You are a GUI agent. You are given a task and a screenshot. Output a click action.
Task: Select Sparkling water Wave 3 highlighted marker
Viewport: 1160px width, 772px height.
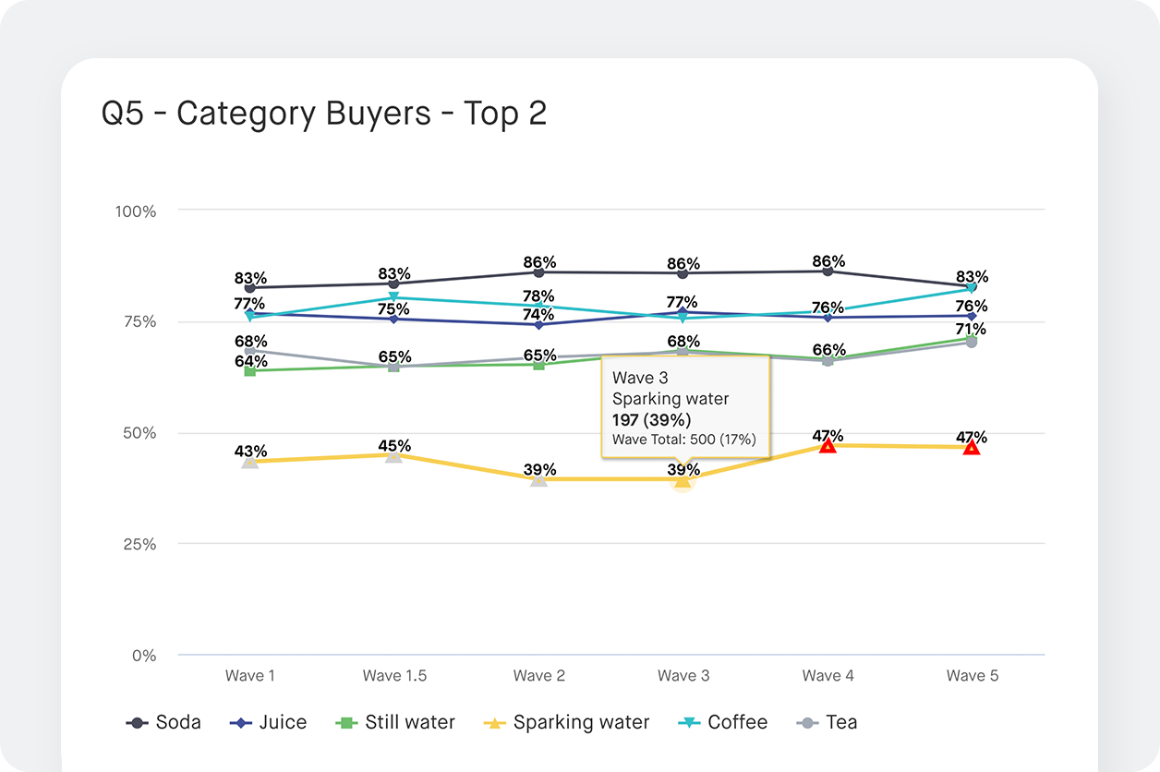coord(683,480)
